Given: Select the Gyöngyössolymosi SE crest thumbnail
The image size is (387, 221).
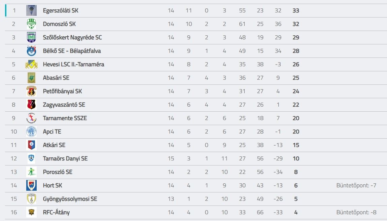Looking at the screenshot, I should (31, 199).
